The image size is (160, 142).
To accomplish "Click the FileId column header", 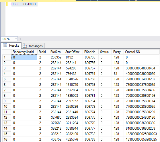I will (x=43, y=52).
